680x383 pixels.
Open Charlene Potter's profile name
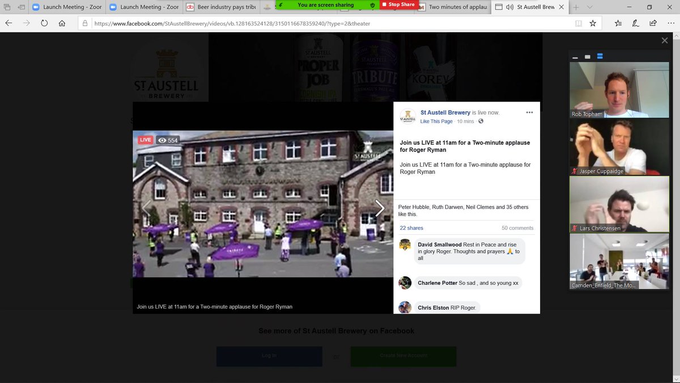437,283
